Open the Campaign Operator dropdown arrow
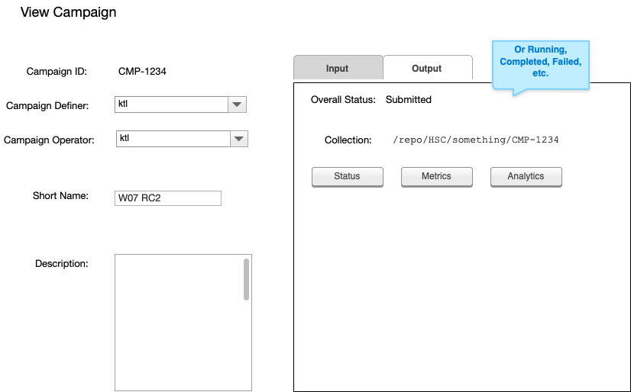 [238, 139]
